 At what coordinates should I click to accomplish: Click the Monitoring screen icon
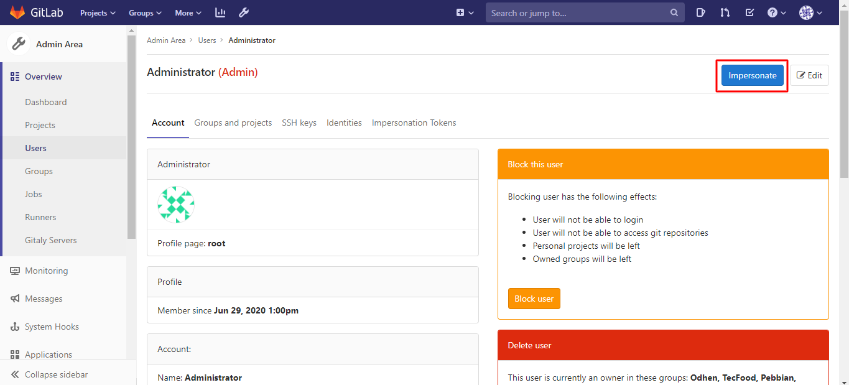[15, 271]
